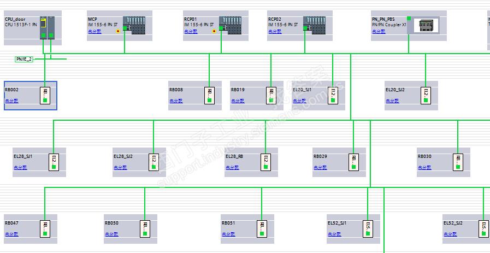The height and width of the screenshot is (253, 490).
Task: Select the RB050 device icon
Action: point(145,229)
